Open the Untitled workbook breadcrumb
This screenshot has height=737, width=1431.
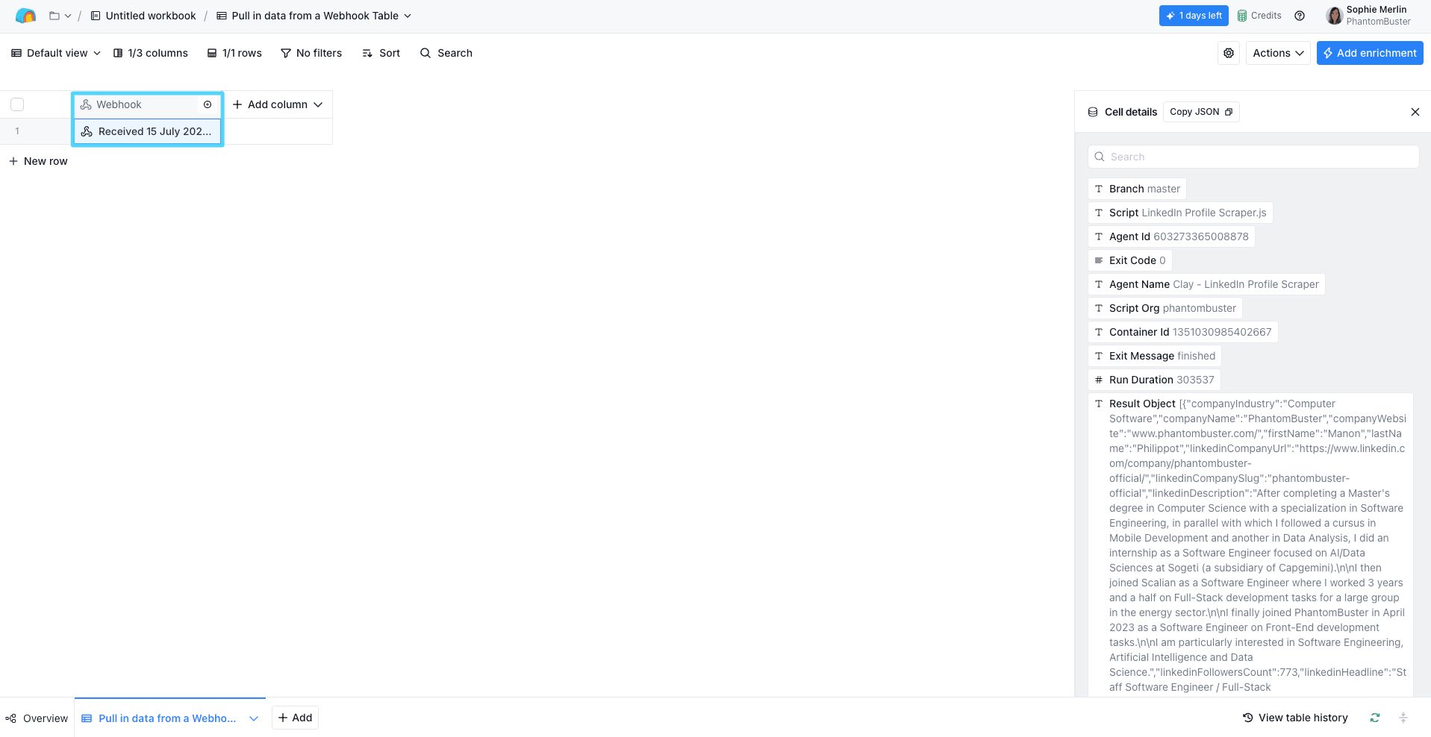pos(143,16)
